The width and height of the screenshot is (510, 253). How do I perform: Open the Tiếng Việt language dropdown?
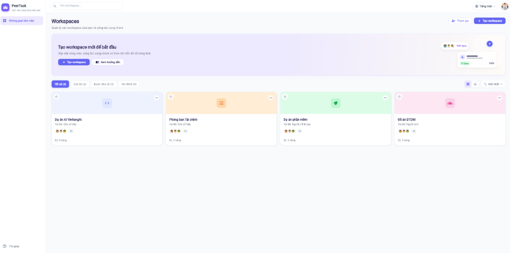click(485, 6)
